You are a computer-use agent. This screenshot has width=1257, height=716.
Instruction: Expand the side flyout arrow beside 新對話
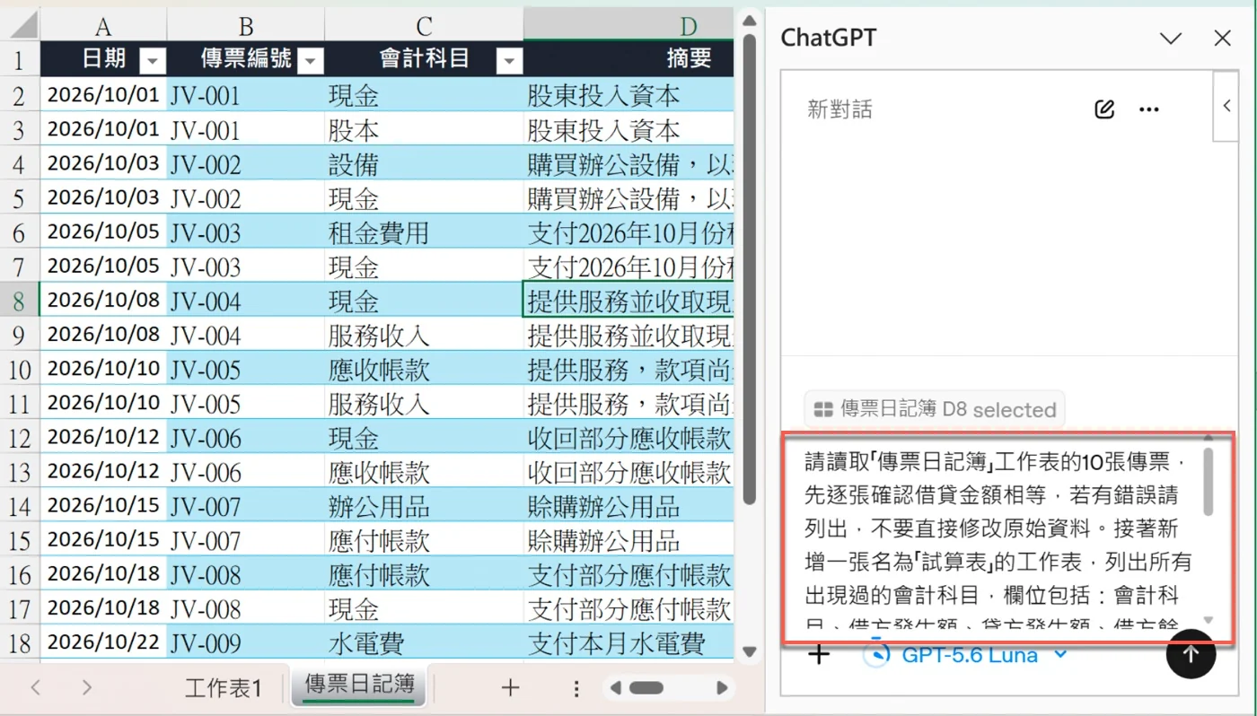(1226, 106)
